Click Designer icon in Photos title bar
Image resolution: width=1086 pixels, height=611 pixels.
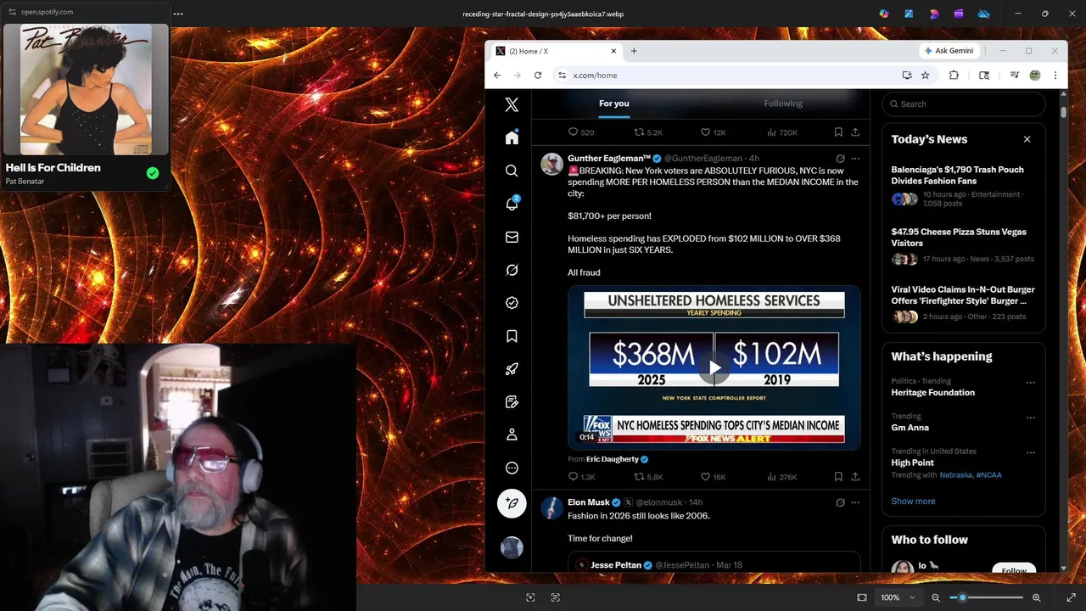(934, 14)
